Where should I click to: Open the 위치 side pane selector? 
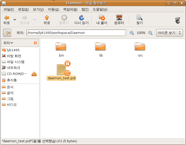(x=8, y=43)
